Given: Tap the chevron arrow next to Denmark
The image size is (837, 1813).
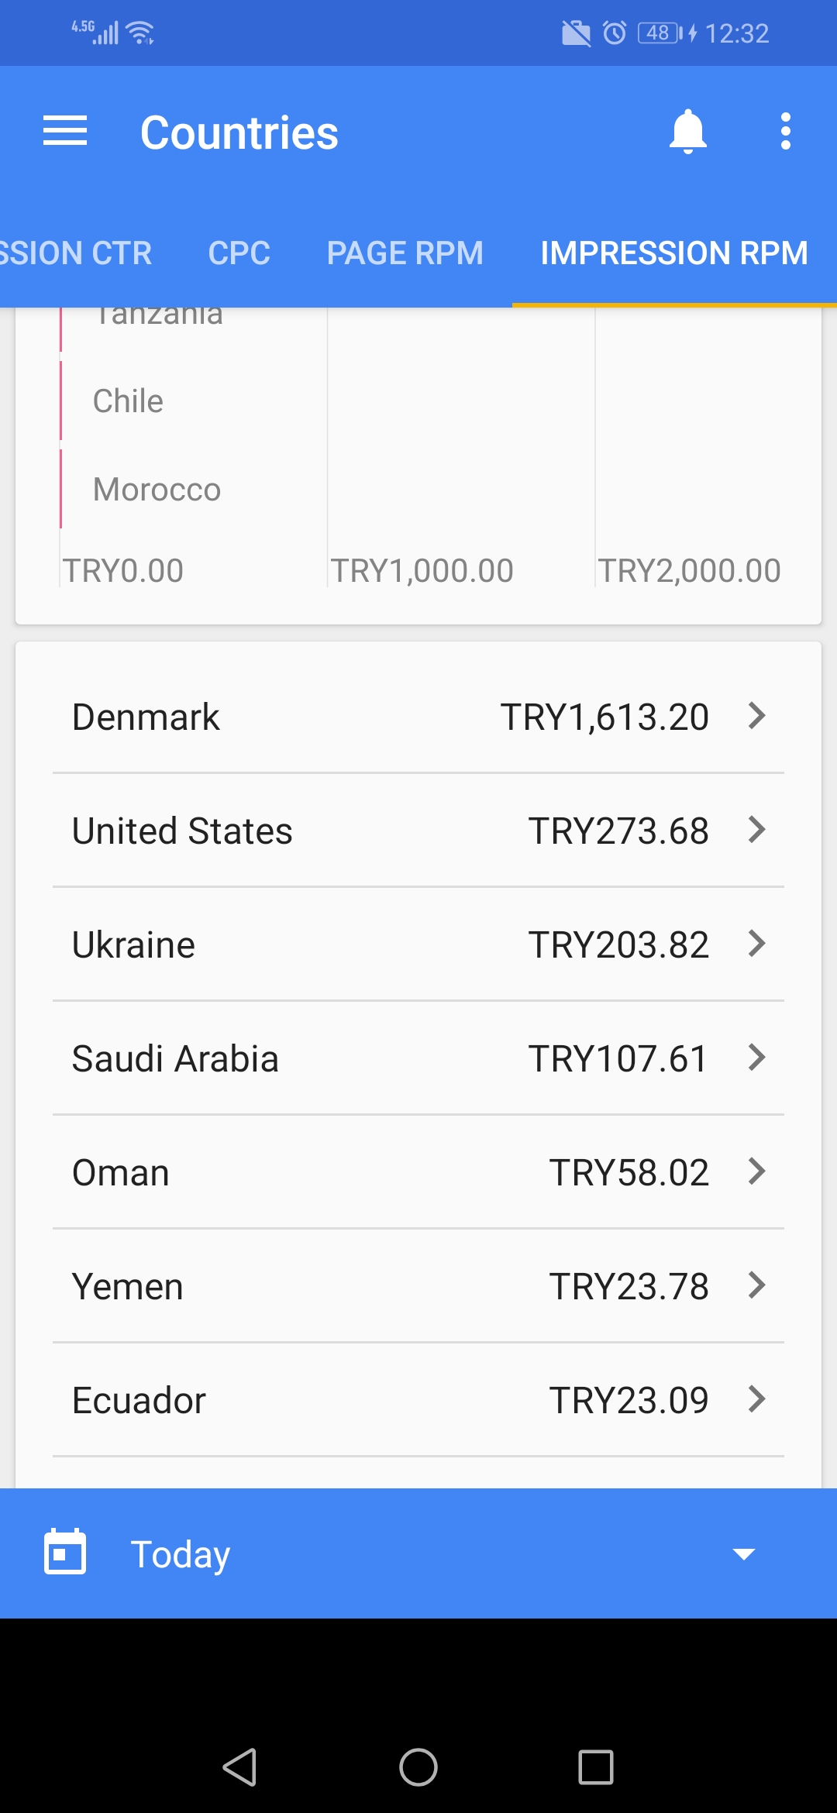Looking at the screenshot, I should click(756, 716).
